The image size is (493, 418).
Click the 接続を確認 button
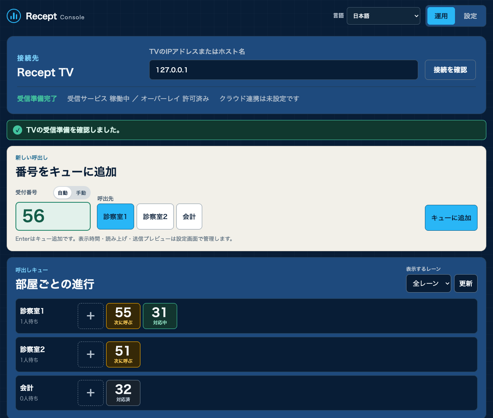[450, 70]
